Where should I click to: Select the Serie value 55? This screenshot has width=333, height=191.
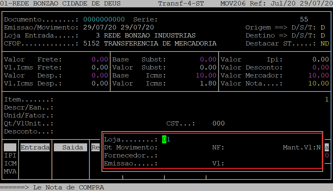point(304,20)
